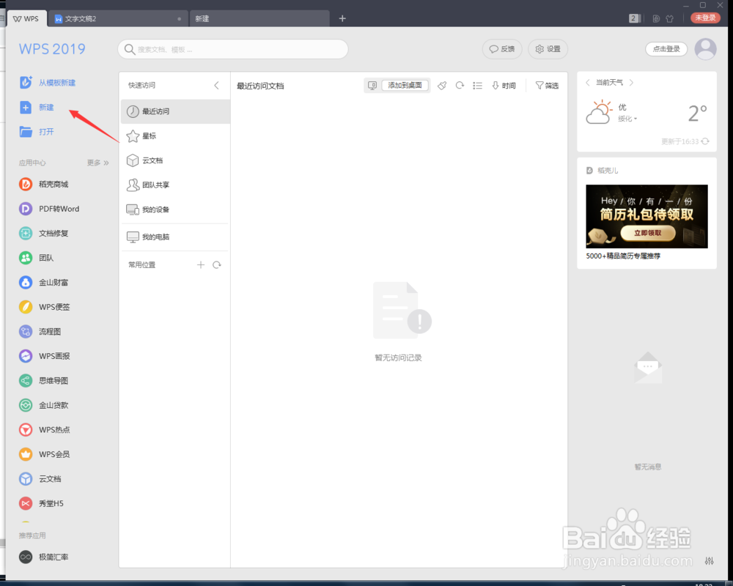Click refresh icon beside 常用位置
This screenshot has width=733, height=586.
coord(217,265)
